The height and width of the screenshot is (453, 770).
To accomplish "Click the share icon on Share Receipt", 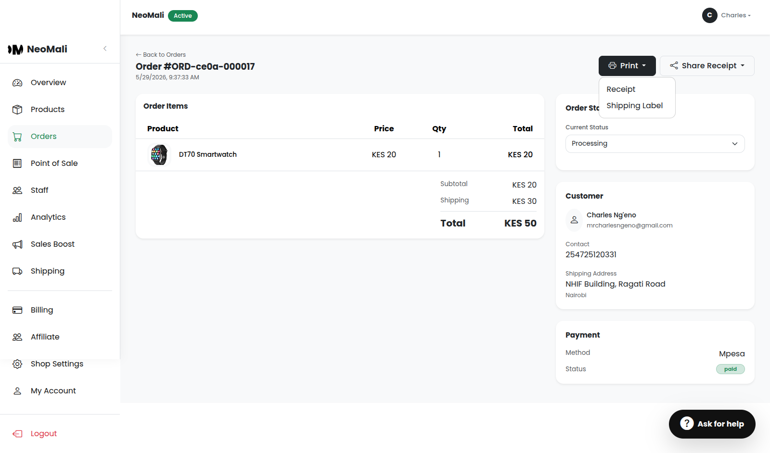I will [x=674, y=66].
